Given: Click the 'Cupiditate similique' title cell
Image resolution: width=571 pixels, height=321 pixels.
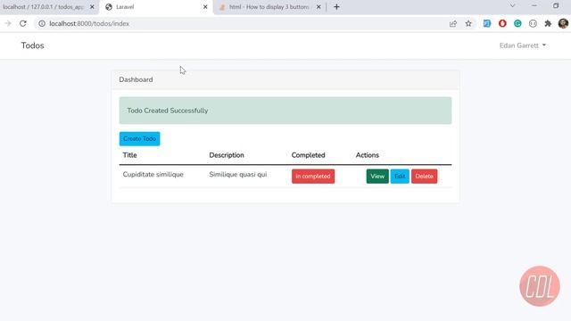Looking at the screenshot, I should (153, 175).
